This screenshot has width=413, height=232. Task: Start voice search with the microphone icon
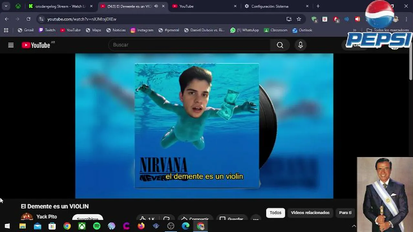[x=301, y=45]
